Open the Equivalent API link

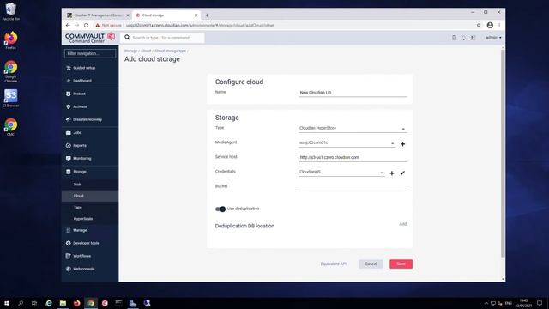(334, 264)
